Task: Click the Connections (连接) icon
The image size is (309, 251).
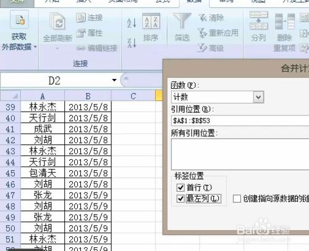Action: [x=90, y=18]
